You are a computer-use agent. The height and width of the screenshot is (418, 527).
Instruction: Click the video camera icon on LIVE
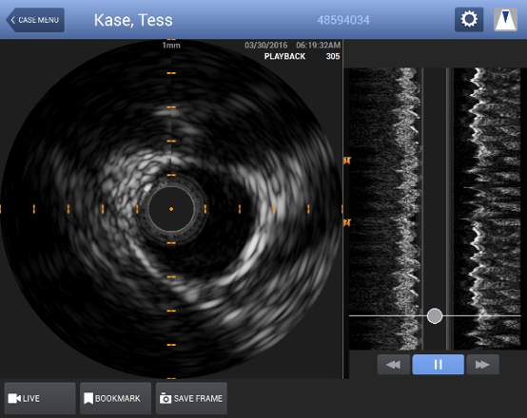pyautogui.click(x=14, y=398)
